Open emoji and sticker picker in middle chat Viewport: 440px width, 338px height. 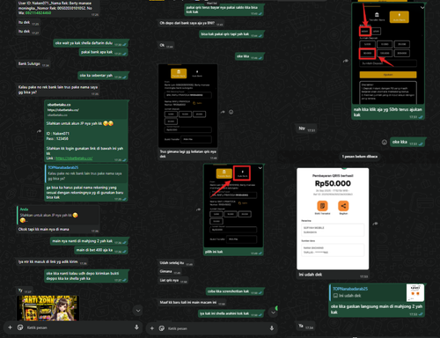click(162, 328)
